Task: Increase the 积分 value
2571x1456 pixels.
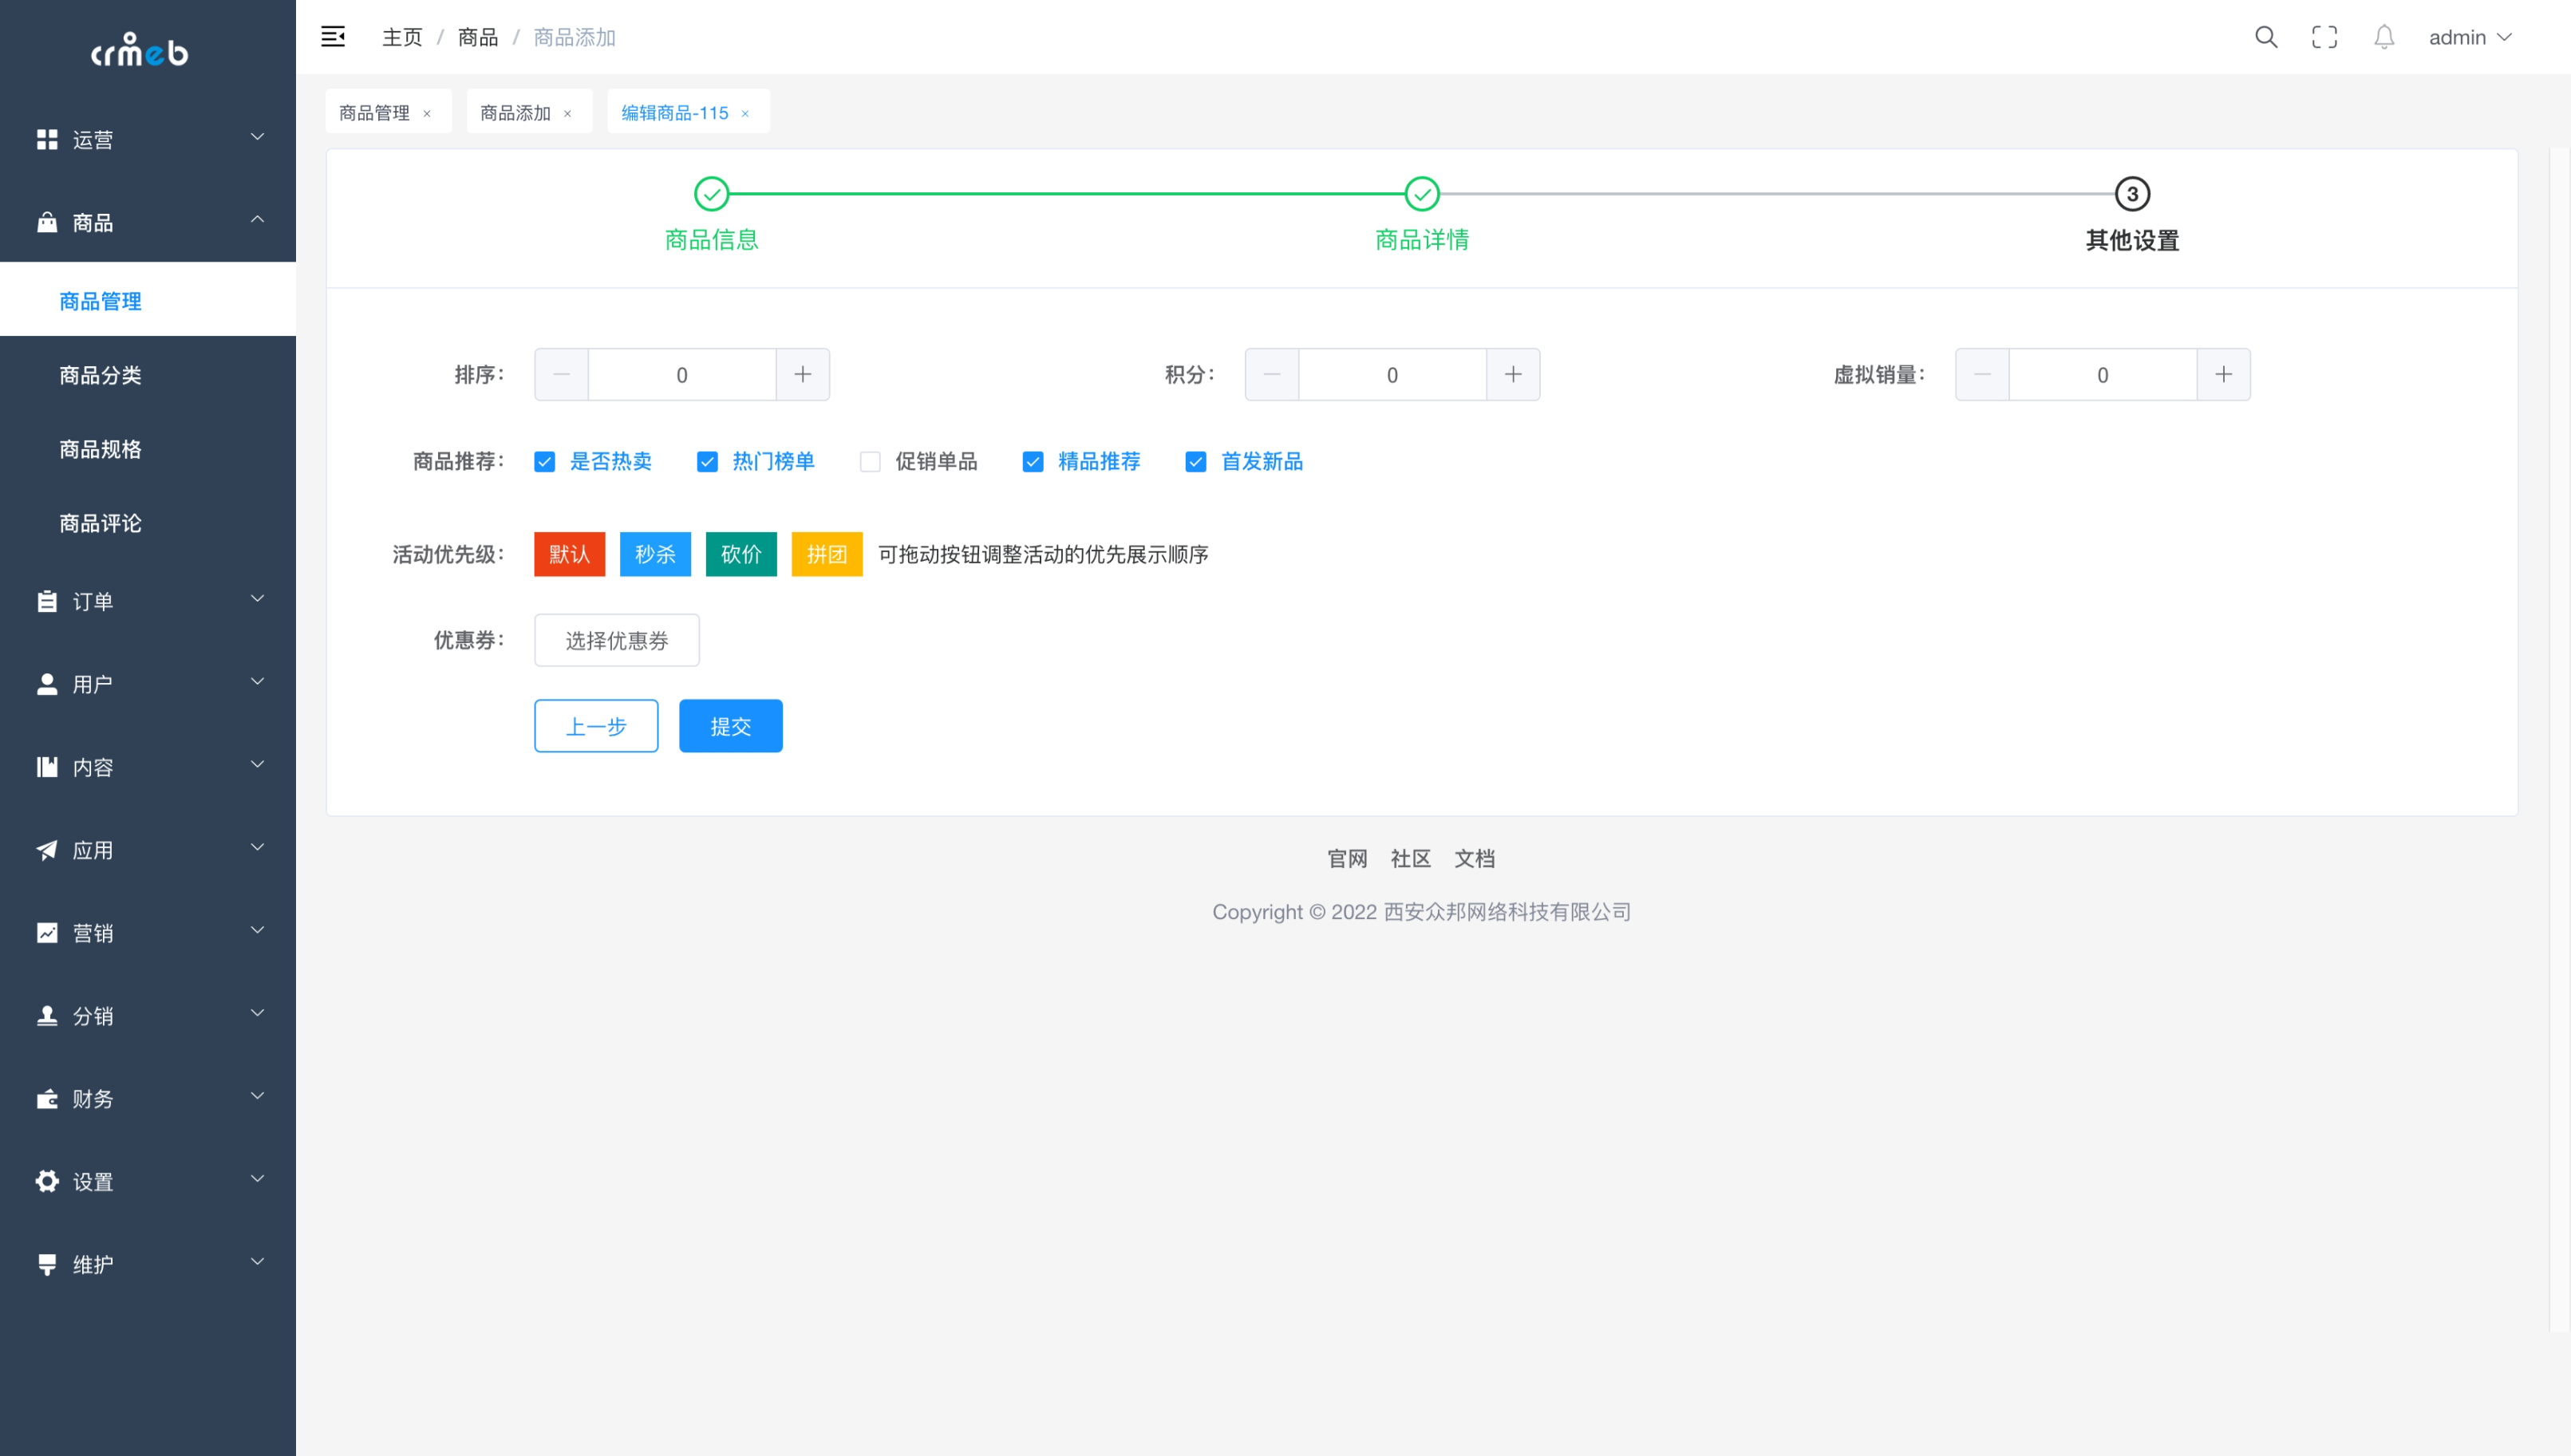Action: point(1513,374)
